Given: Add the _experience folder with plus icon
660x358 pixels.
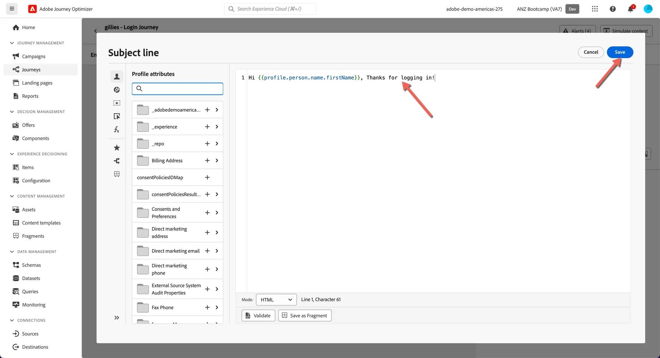Looking at the screenshot, I should pyautogui.click(x=207, y=127).
